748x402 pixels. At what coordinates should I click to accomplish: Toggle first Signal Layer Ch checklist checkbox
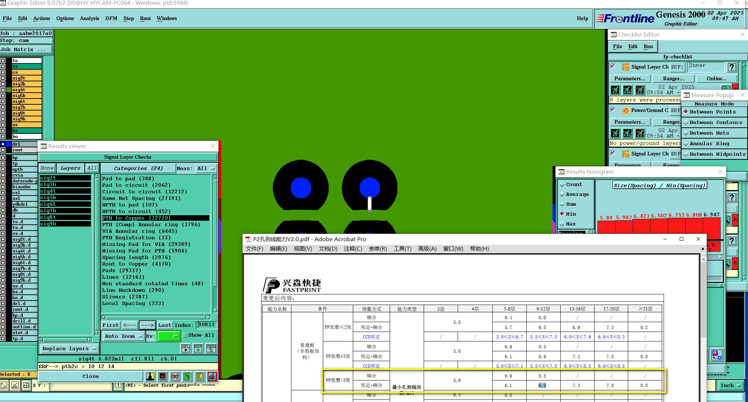(x=613, y=66)
